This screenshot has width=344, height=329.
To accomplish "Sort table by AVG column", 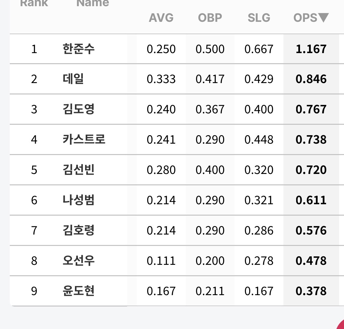I will [x=161, y=18].
